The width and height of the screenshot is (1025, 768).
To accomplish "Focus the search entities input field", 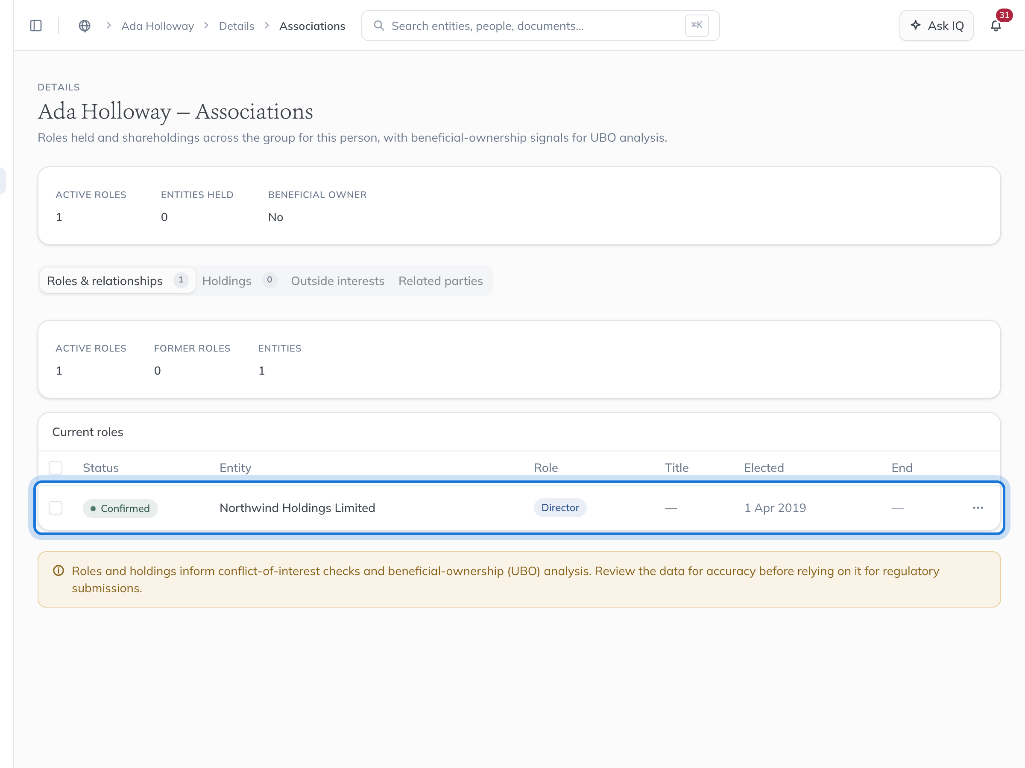I will [540, 26].
